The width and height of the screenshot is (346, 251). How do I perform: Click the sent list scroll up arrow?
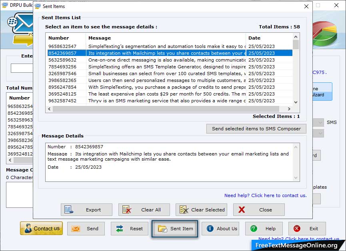[x=296, y=37]
